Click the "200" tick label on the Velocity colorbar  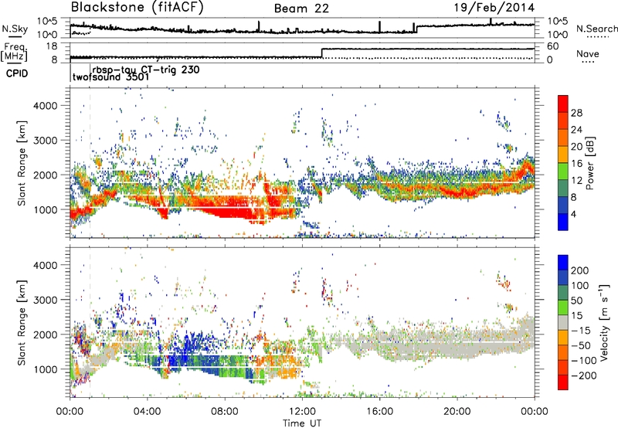point(580,270)
